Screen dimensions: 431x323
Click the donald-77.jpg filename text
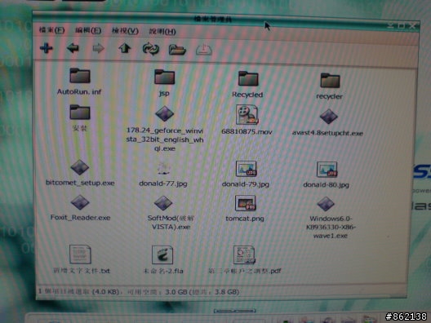click(x=163, y=184)
